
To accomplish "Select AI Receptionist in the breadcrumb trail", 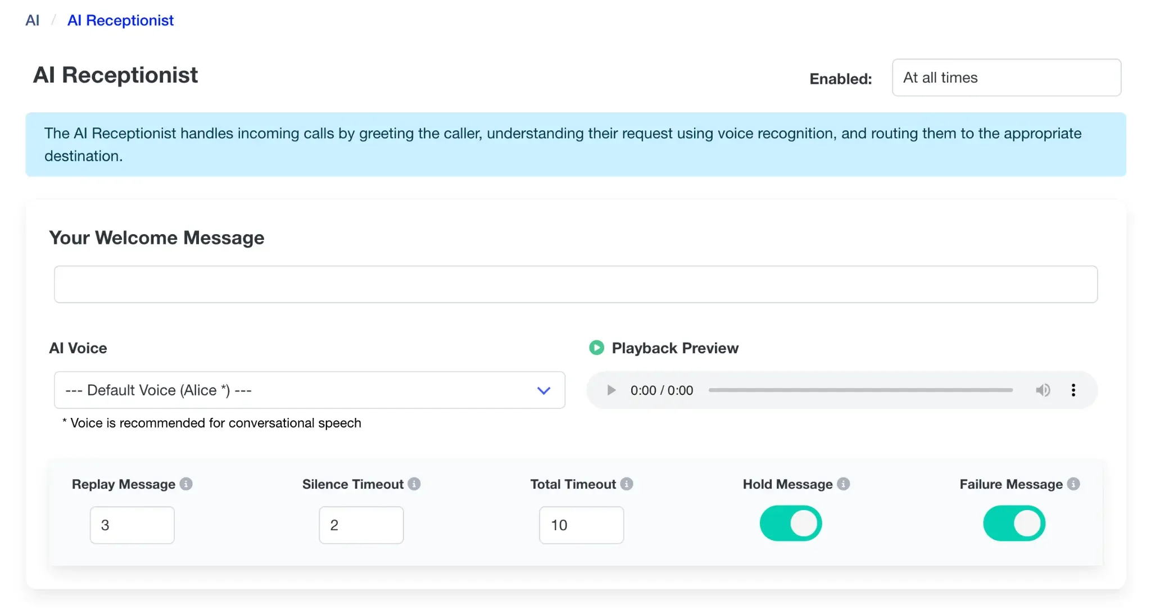I will tap(120, 20).
